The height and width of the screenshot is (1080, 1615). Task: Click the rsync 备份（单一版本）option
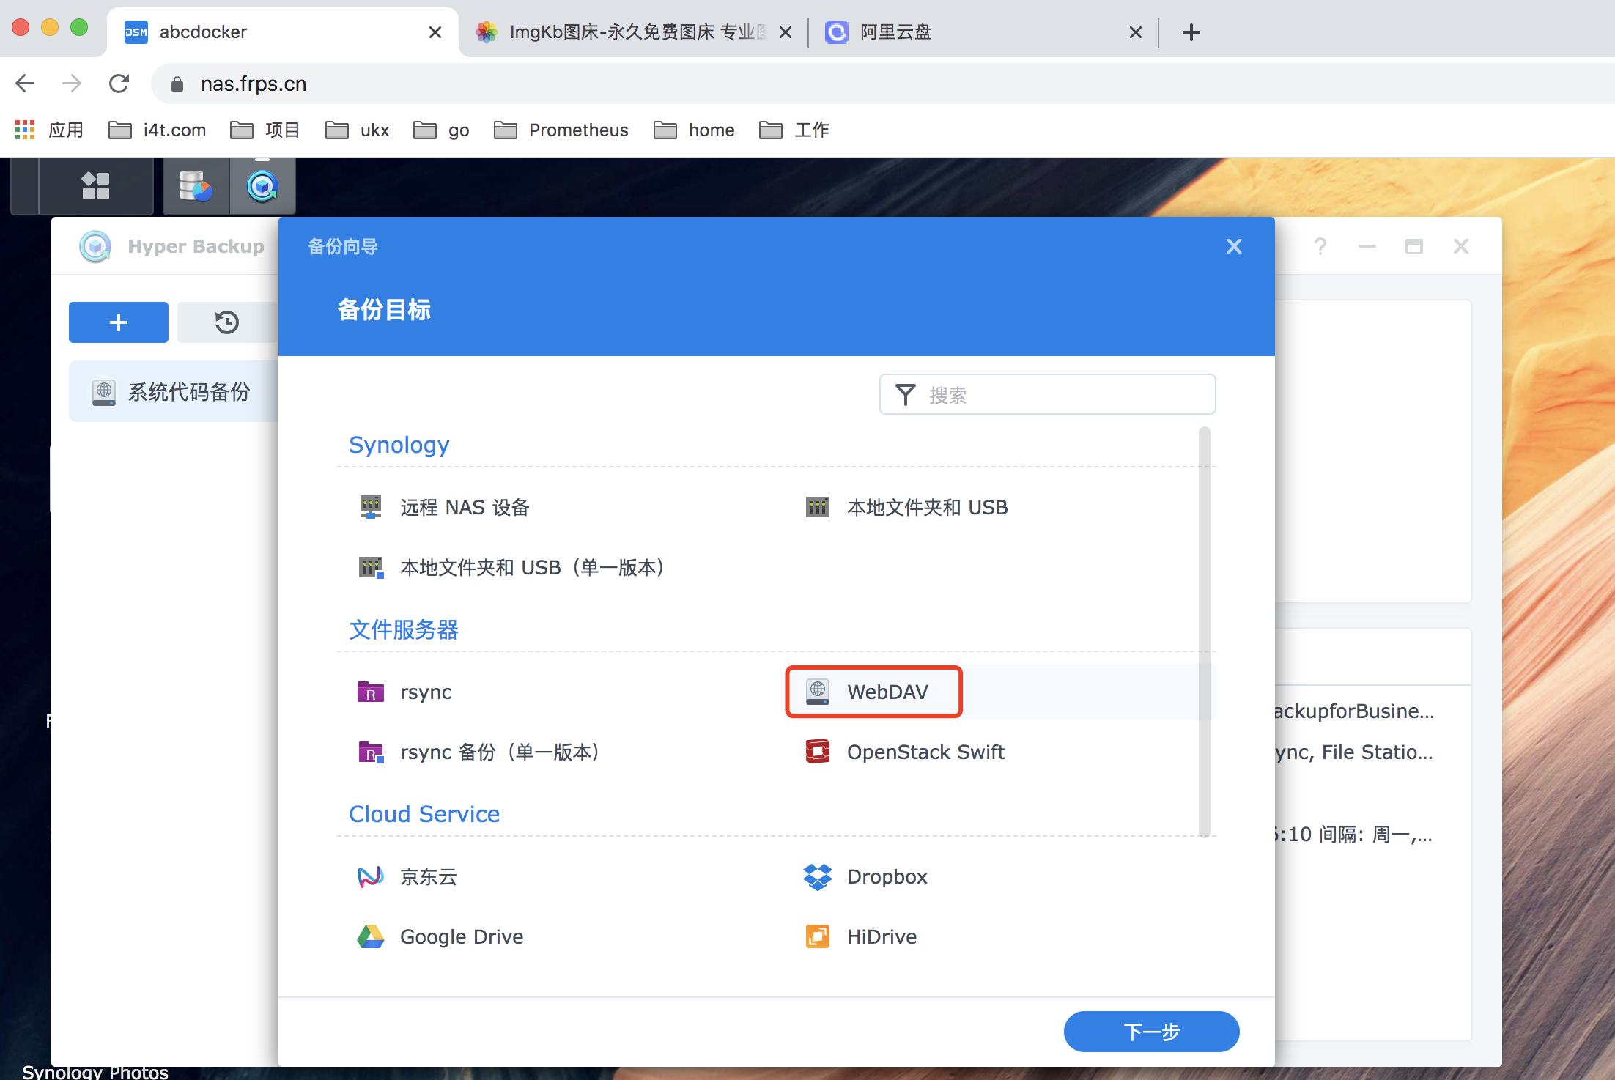coord(500,752)
